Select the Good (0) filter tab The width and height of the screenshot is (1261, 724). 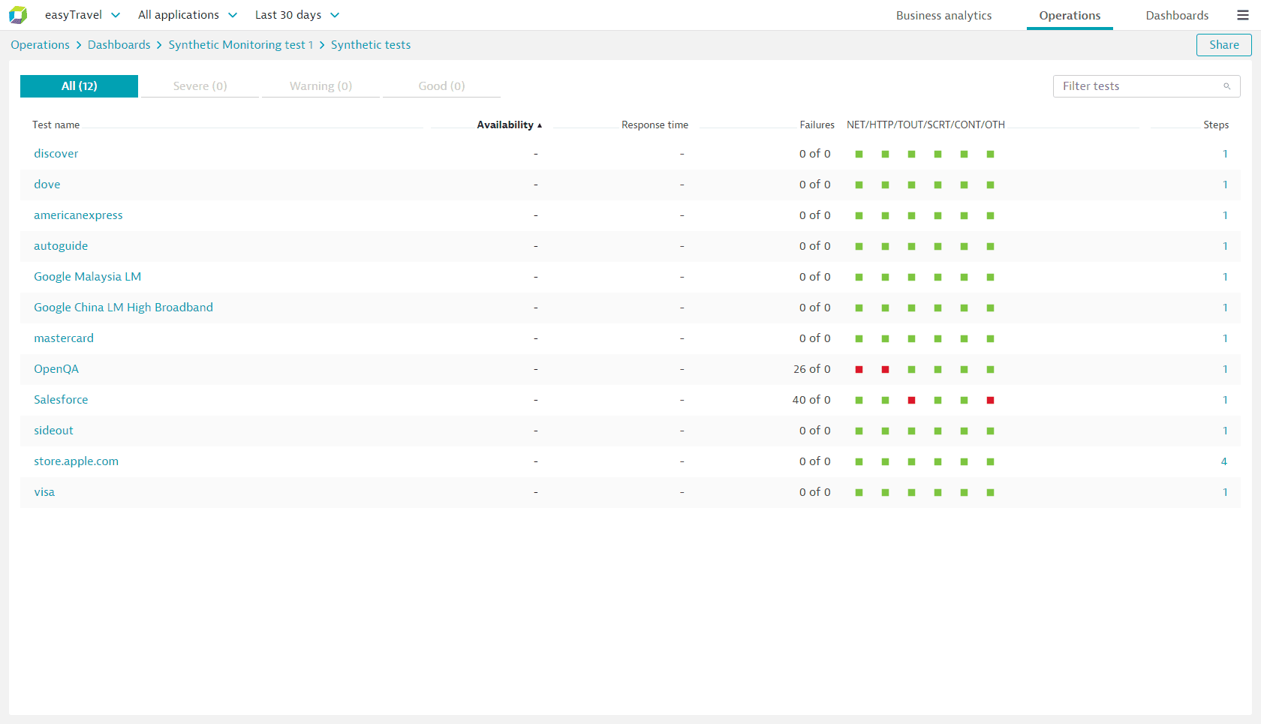coord(441,86)
